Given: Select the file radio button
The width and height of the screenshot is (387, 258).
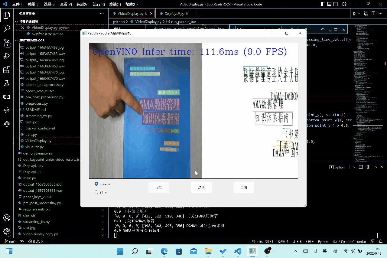Looking at the screenshot, I should click(x=96, y=192).
